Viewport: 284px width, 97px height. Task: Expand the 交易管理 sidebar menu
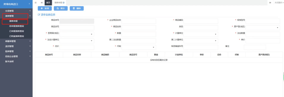(x=16, y=11)
